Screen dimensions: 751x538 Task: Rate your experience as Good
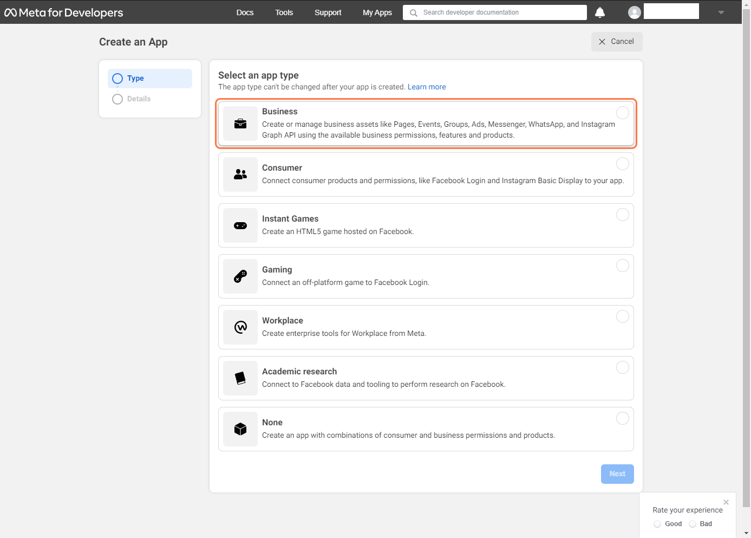pos(657,524)
